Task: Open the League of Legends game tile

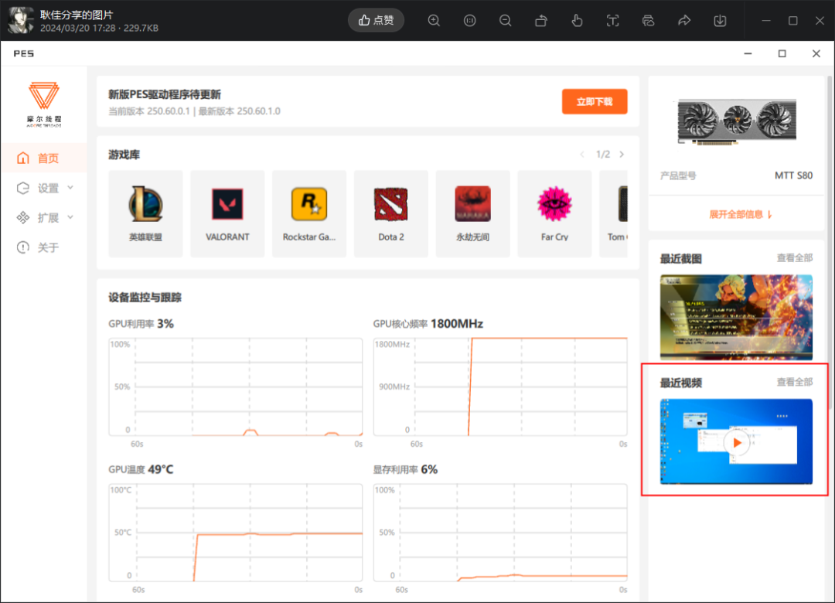Action: tap(146, 213)
